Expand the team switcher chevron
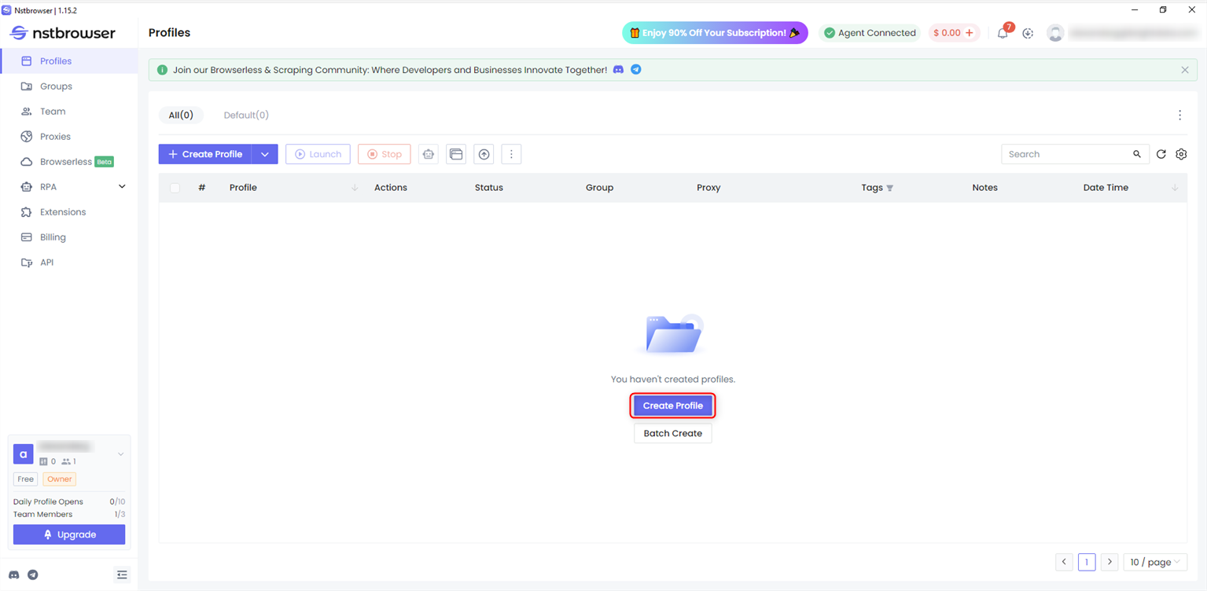 (x=120, y=454)
